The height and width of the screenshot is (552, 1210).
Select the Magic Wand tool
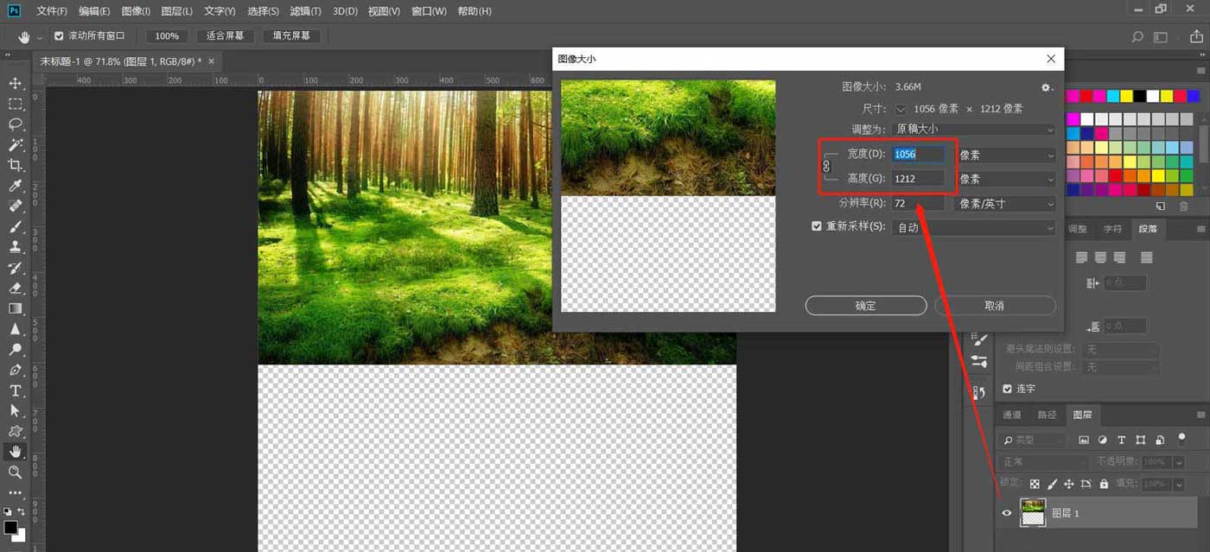point(16,145)
